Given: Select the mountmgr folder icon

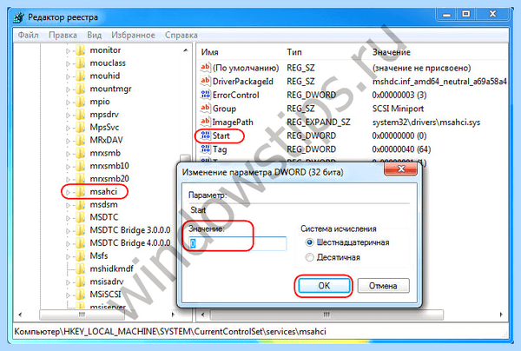Looking at the screenshot, I should (80, 89).
